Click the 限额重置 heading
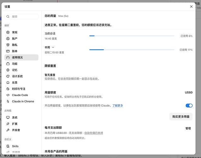The height and width of the screenshot is (158, 201). point(50,66)
